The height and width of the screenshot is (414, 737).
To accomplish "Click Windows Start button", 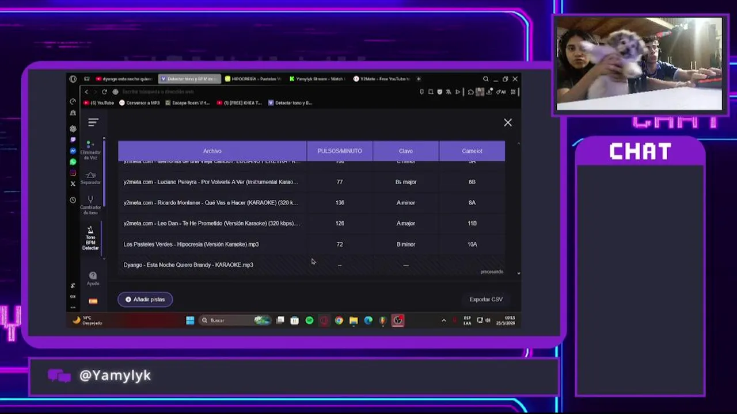I will pyautogui.click(x=190, y=320).
